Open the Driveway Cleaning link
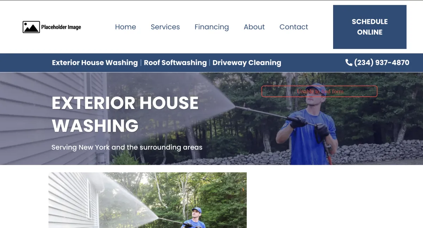 [x=247, y=63]
